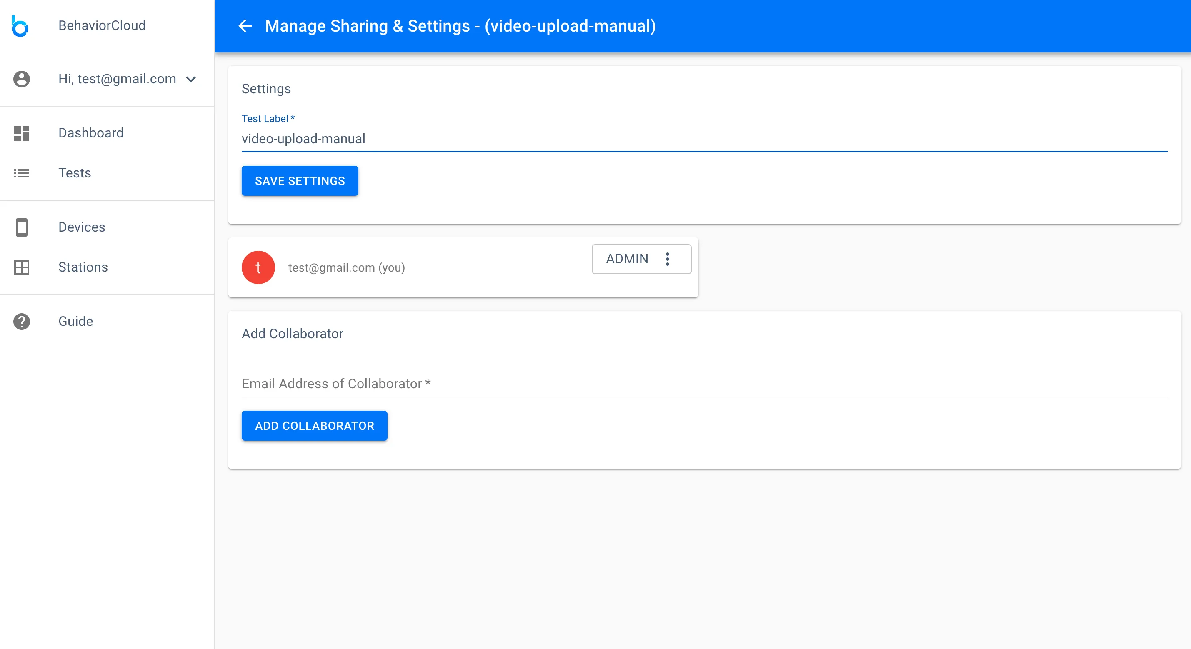This screenshot has height=649, width=1191.
Task: Go to Devices in sidebar
Action: pos(82,227)
